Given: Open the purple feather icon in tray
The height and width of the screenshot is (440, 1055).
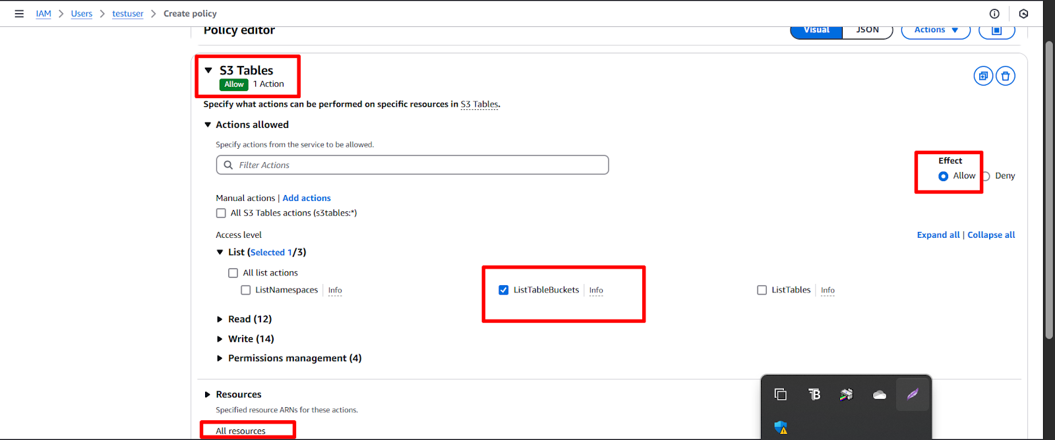Looking at the screenshot, I should pyautogui.click(x=913, y=394).
